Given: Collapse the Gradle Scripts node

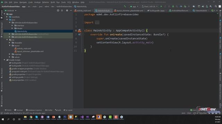Looking at the screenshot, I should click(5, 60).
